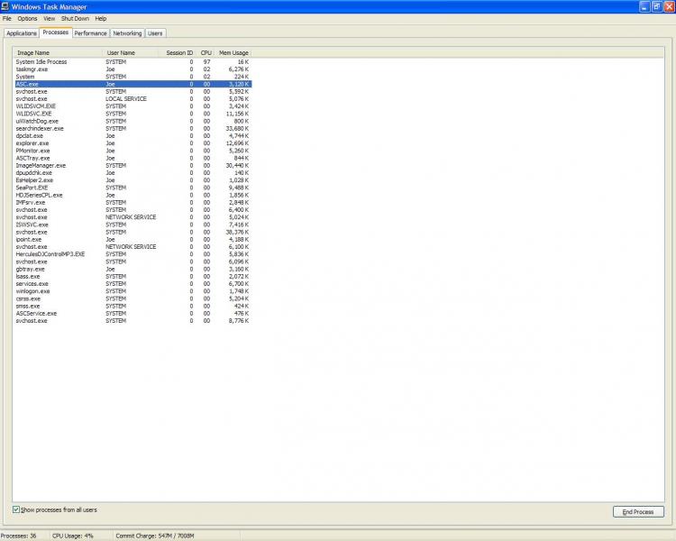
Task: Switch to the Users tab
Action: tap(155, 33)
